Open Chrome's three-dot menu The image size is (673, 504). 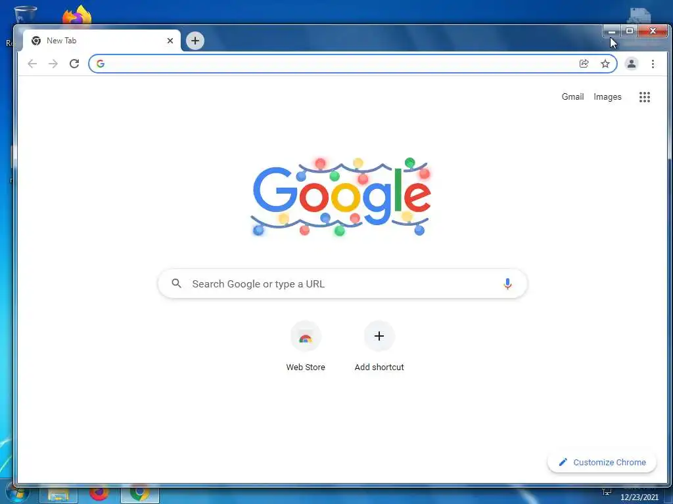pyautogui.click(x=653, y=64)
